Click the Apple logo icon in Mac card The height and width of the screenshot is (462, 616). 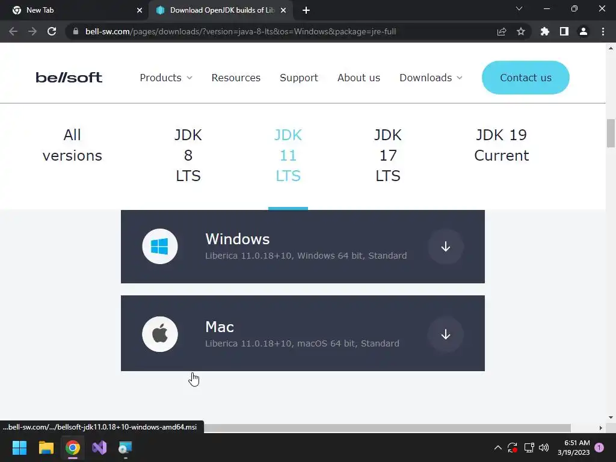160,334
